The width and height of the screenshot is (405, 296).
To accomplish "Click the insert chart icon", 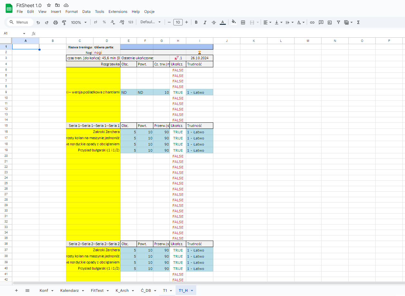I will (x=330, y=22).
